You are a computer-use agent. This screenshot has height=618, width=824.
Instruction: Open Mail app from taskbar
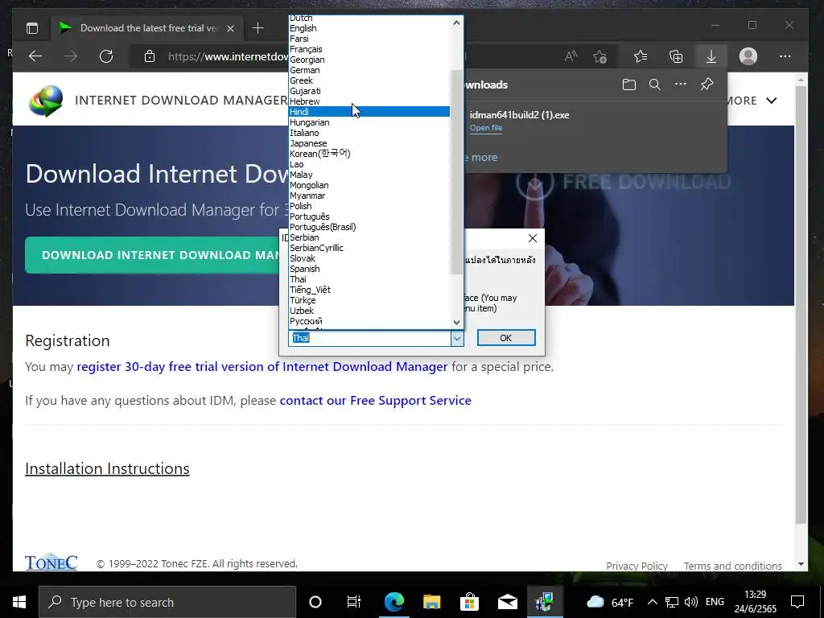(507, 602)
